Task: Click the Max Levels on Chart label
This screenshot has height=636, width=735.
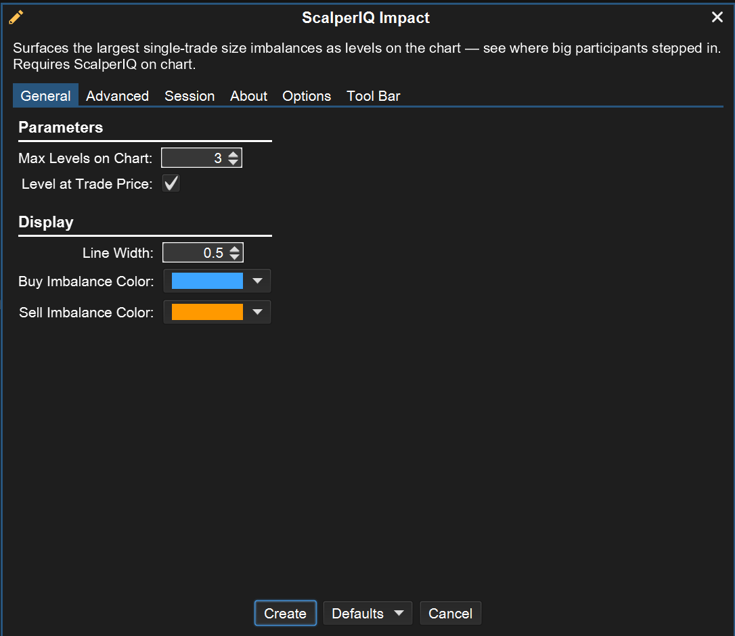Action: pos(85,158)
